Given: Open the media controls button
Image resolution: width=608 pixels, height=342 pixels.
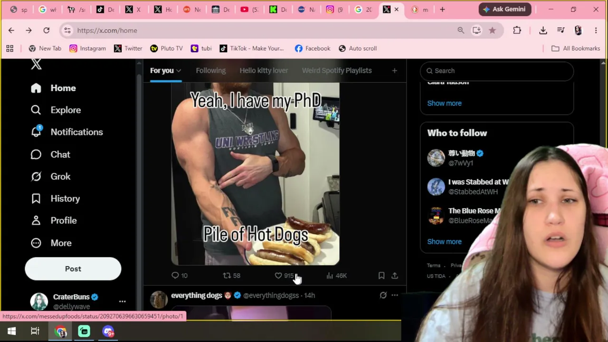Looking at the screenshot, I should coord(561,30).
